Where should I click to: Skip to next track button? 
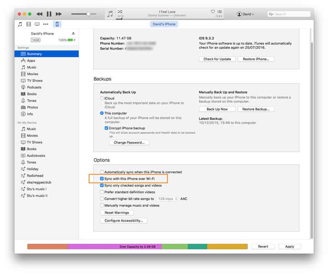pos(59,14)
